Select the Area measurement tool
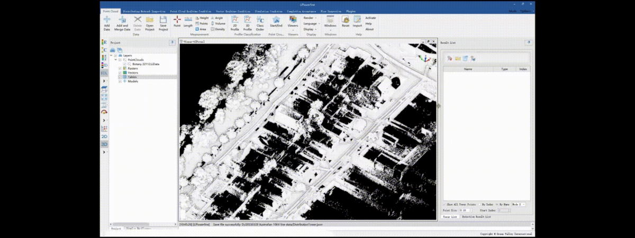 [201, 29]
